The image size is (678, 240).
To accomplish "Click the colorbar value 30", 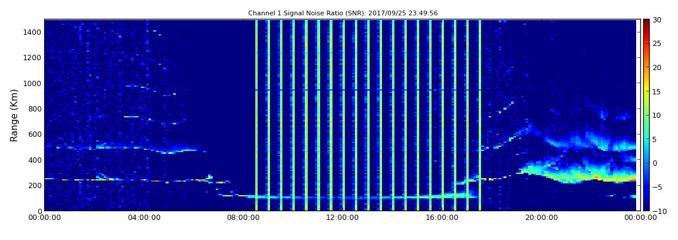I will (x=657, y=20).
